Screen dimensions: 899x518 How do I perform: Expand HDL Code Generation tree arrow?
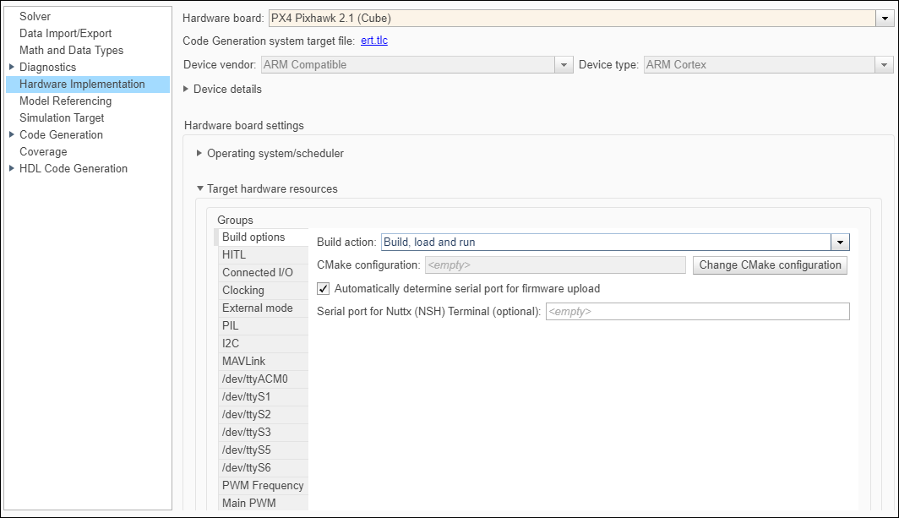[12, 168]
